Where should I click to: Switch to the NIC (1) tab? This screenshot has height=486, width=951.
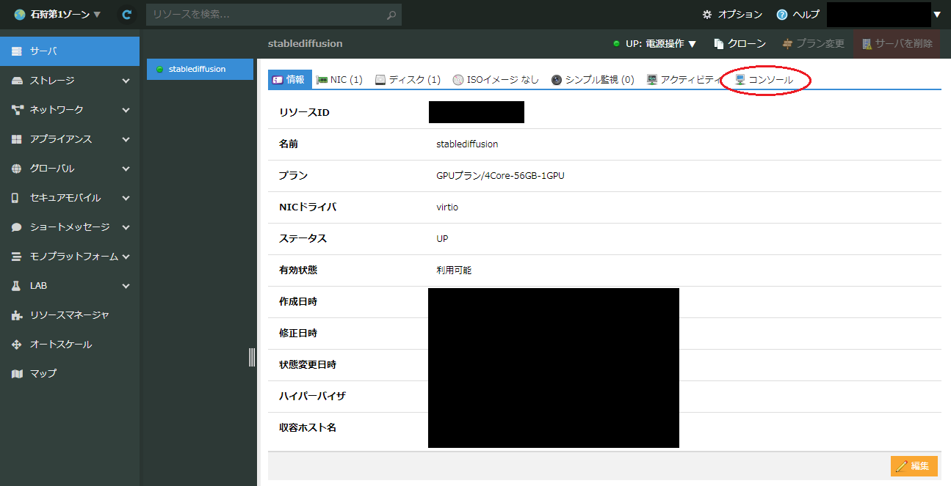pos(339,80)
